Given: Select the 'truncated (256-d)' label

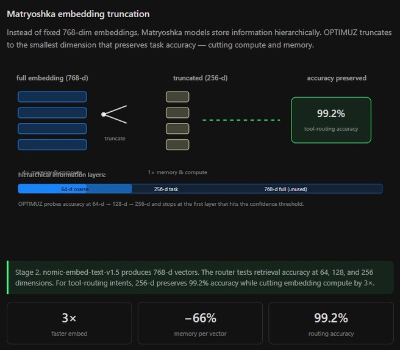Looking at the screenshot, I should tap(200, 78).
